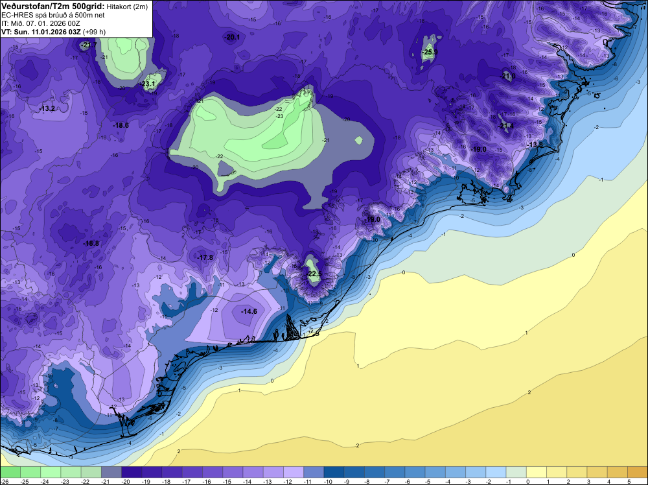
Task: Click the bold temperature label "-21.4"
Action: 506,126
